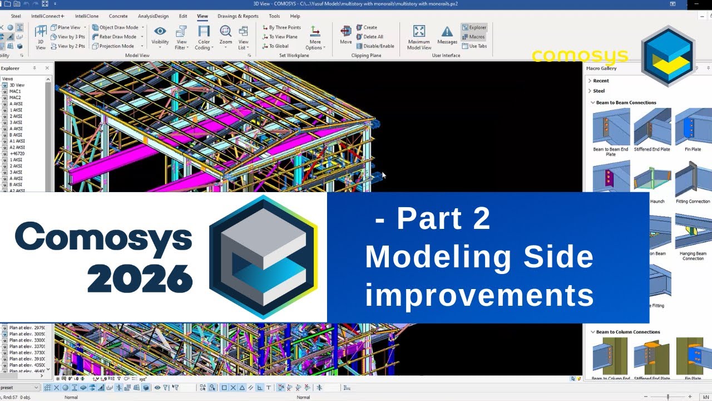Open the preset combo box
This screenshot has width=712, height=401.
[x=20, y=388]
